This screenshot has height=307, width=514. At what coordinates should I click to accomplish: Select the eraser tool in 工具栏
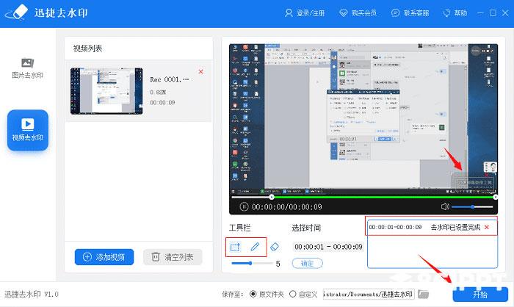pyautogui.click(x=275, y=247)
